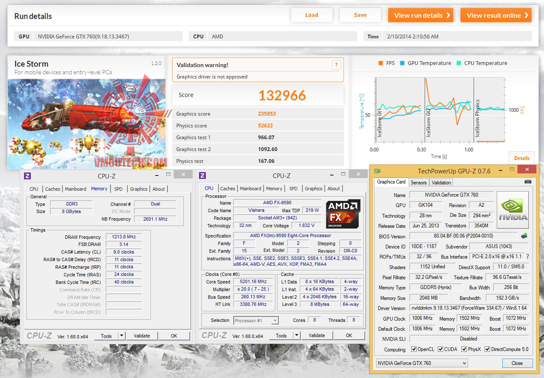Click OK in the AMD FX-9590 CPU-Z window
The width and height of the screenshot is (544, 378).
349,335
